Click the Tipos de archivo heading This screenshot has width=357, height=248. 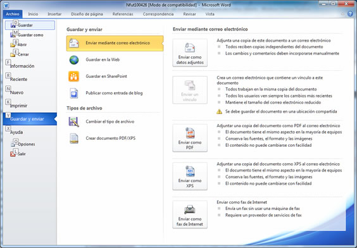pos(84,108)
